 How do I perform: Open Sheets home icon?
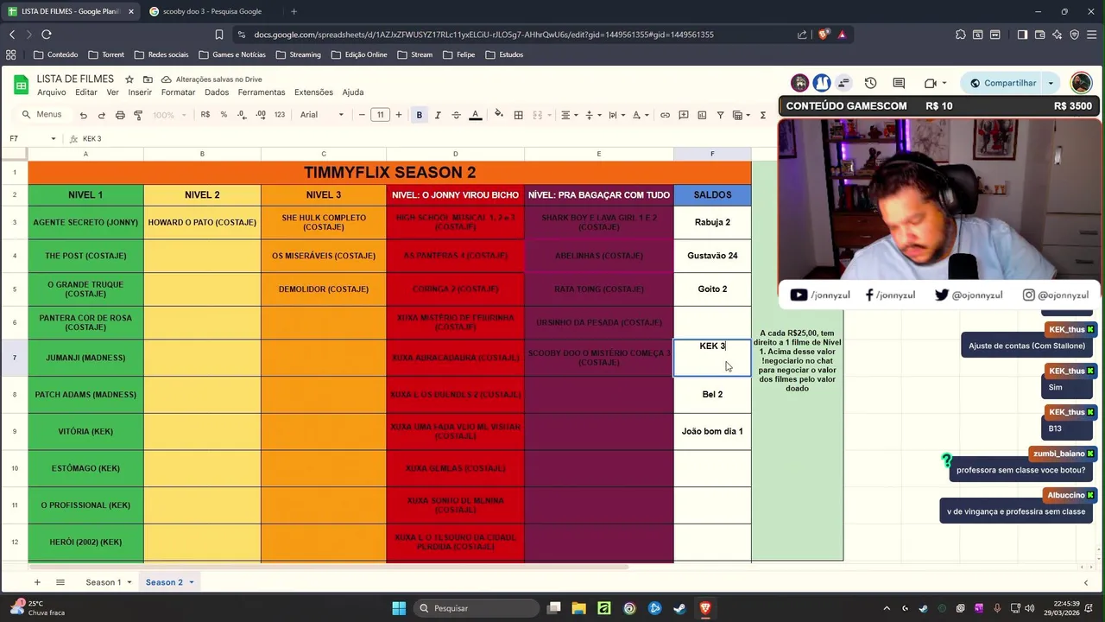[21, 85]
